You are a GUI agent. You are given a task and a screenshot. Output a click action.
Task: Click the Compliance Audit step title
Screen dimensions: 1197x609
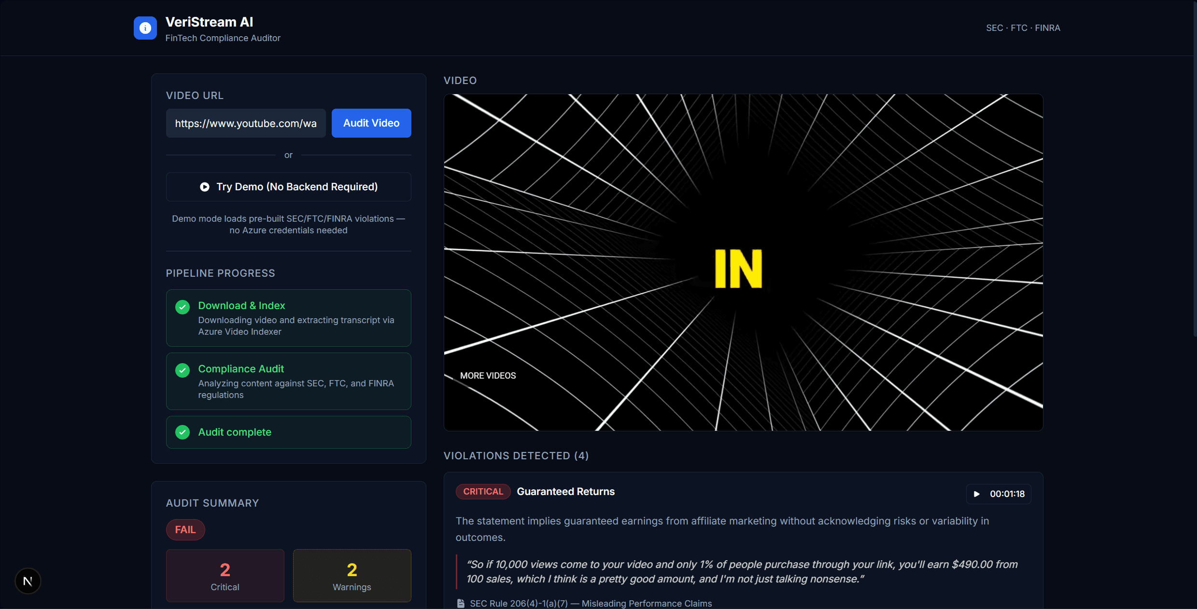241,369
